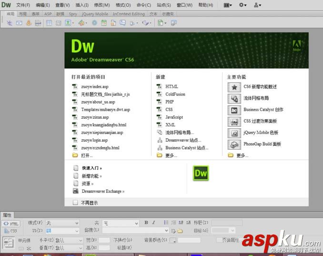Image resolution: width=323 pixels, height=256 pixels.
Task: Click the Images insert icon
Action: (x=68, y=23)
